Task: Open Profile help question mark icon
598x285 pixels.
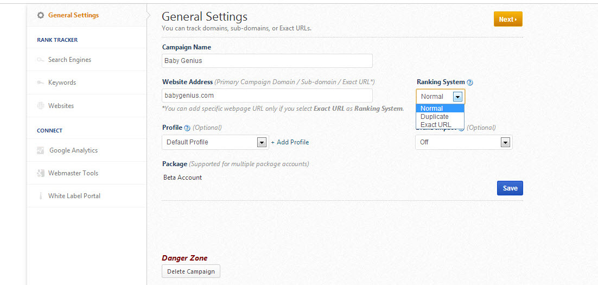Action: tap(187, 128)
